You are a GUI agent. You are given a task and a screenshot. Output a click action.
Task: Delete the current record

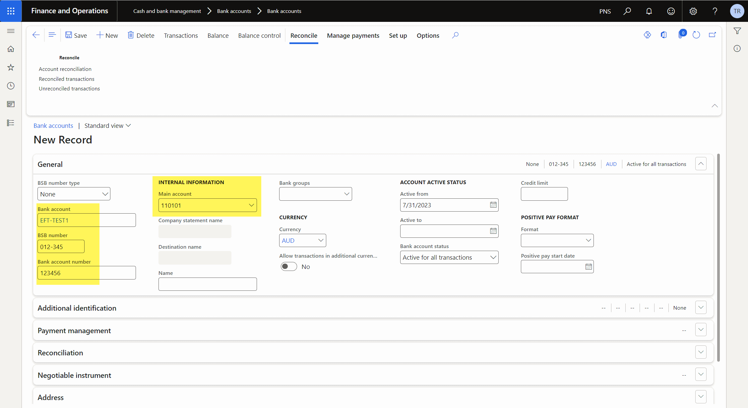click(x=141, y=35)
